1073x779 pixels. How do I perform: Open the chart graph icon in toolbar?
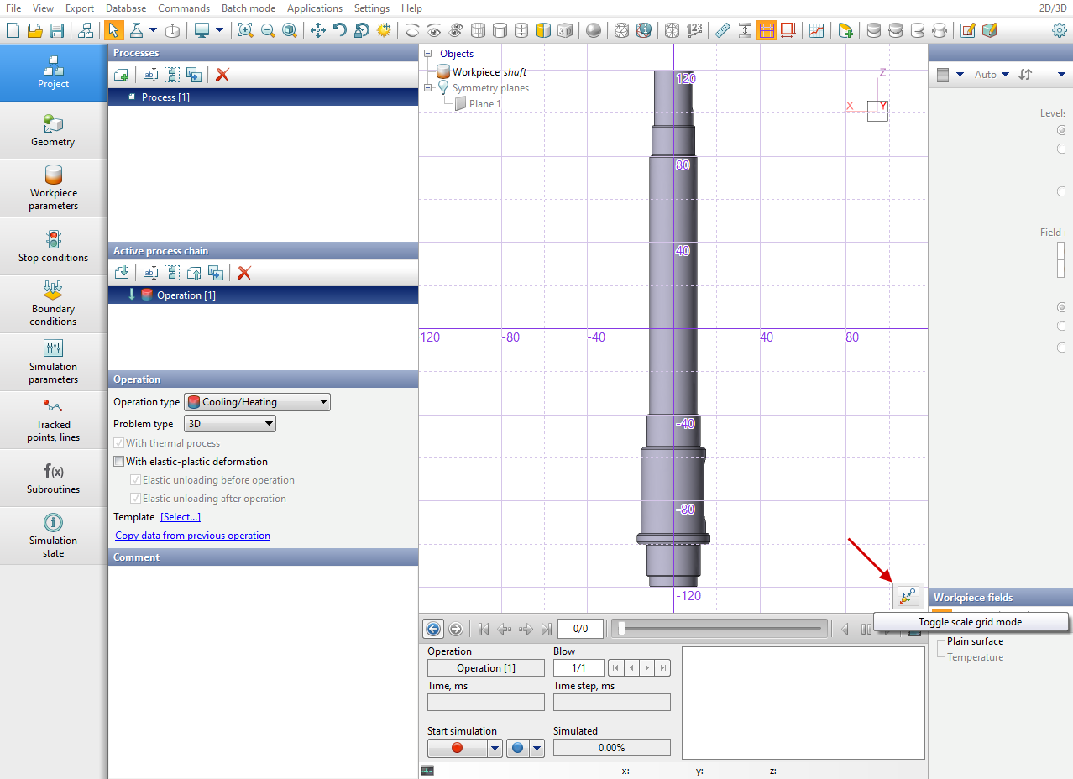(816, 30)
